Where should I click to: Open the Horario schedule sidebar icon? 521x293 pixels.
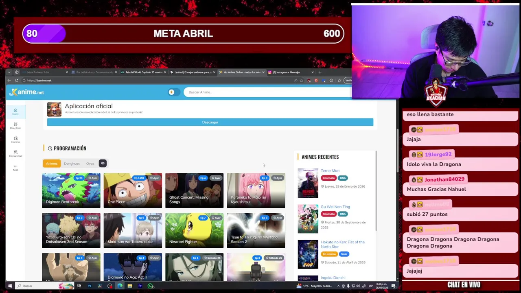pyautogui.click(x=15, y=140)
